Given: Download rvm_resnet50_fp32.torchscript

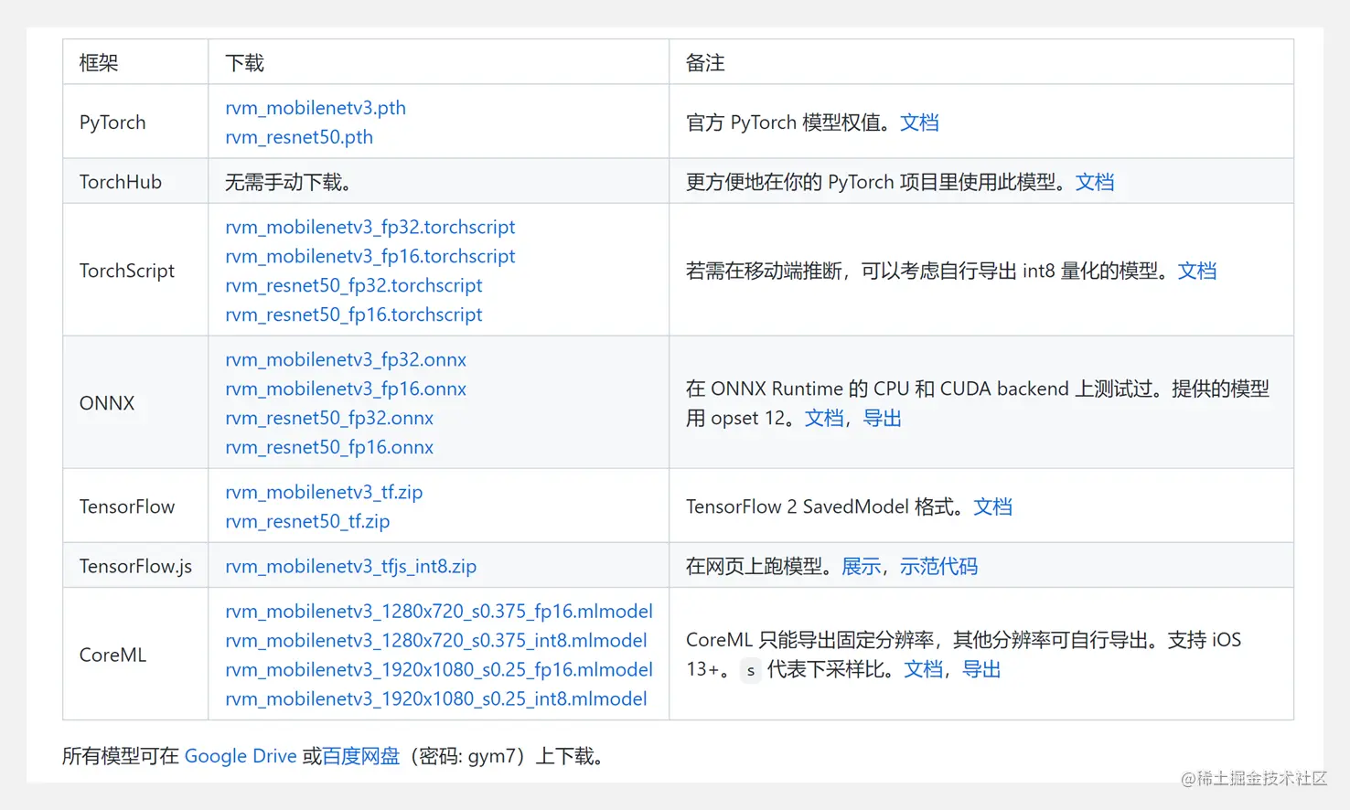Looking at the screenshot, I should pyautogui.click(x=354, y=285).
